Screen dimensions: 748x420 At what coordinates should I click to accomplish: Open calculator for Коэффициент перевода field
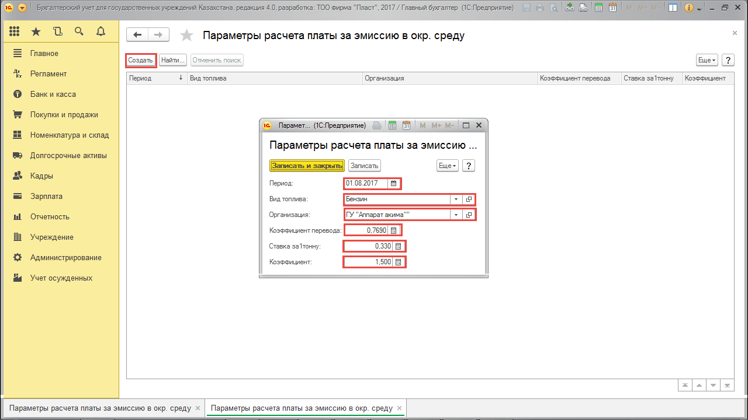tap(394, 230)
